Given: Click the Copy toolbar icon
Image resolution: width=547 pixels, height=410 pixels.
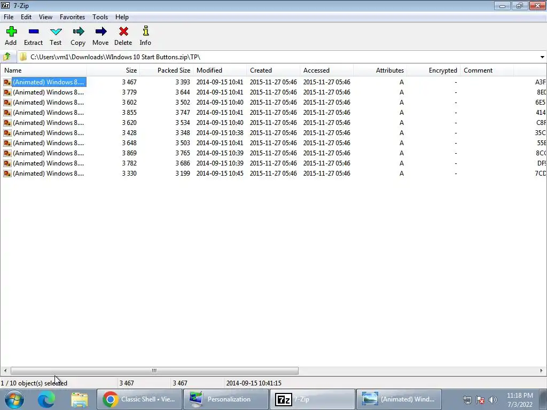Looking at the screenshot, I should pyautogui.click(x=78, y=36).
